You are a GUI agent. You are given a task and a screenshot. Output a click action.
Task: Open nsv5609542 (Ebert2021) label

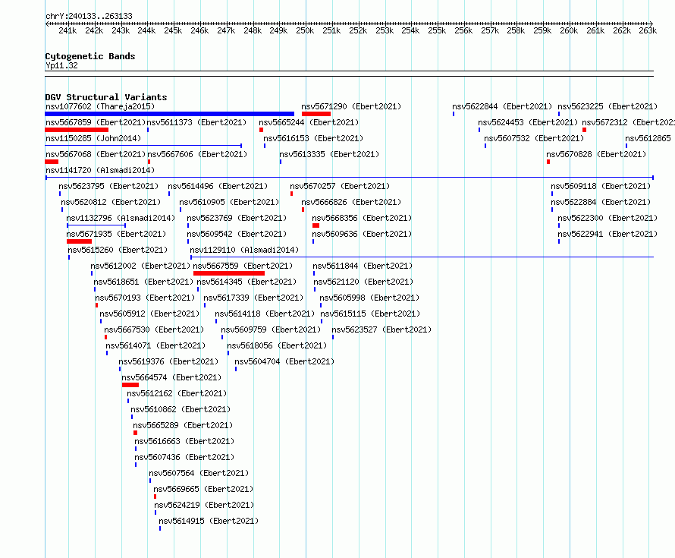click(237, 234)
